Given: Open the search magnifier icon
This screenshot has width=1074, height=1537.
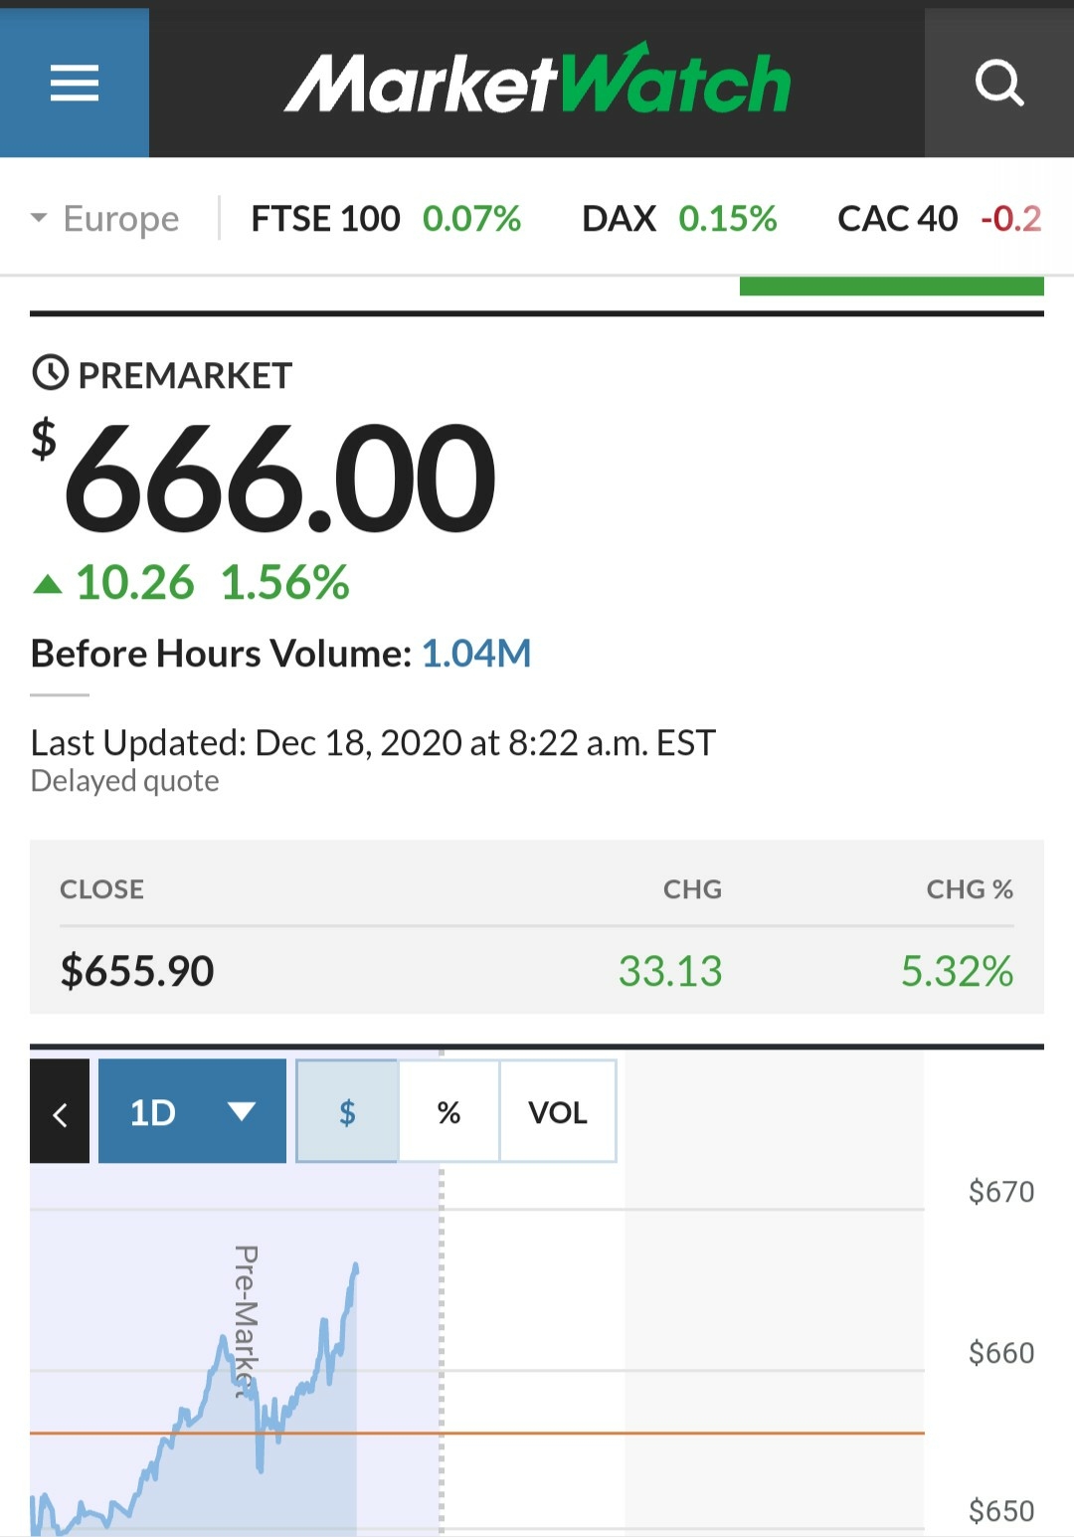Looking at the screenshot, I should pos(998,83).
